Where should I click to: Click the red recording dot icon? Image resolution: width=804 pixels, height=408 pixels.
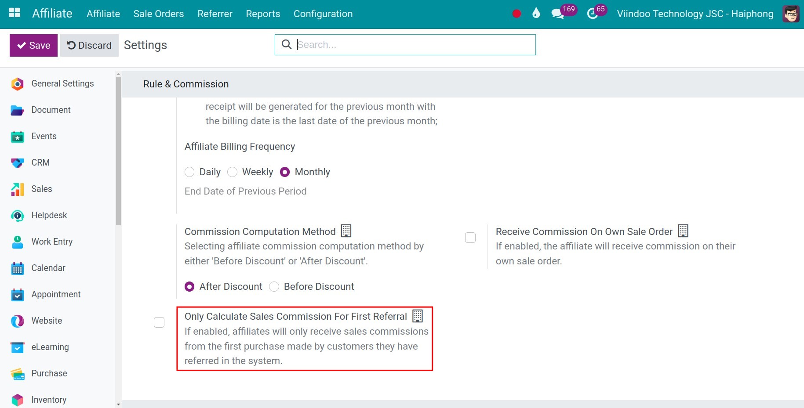(x=517, y=14)
